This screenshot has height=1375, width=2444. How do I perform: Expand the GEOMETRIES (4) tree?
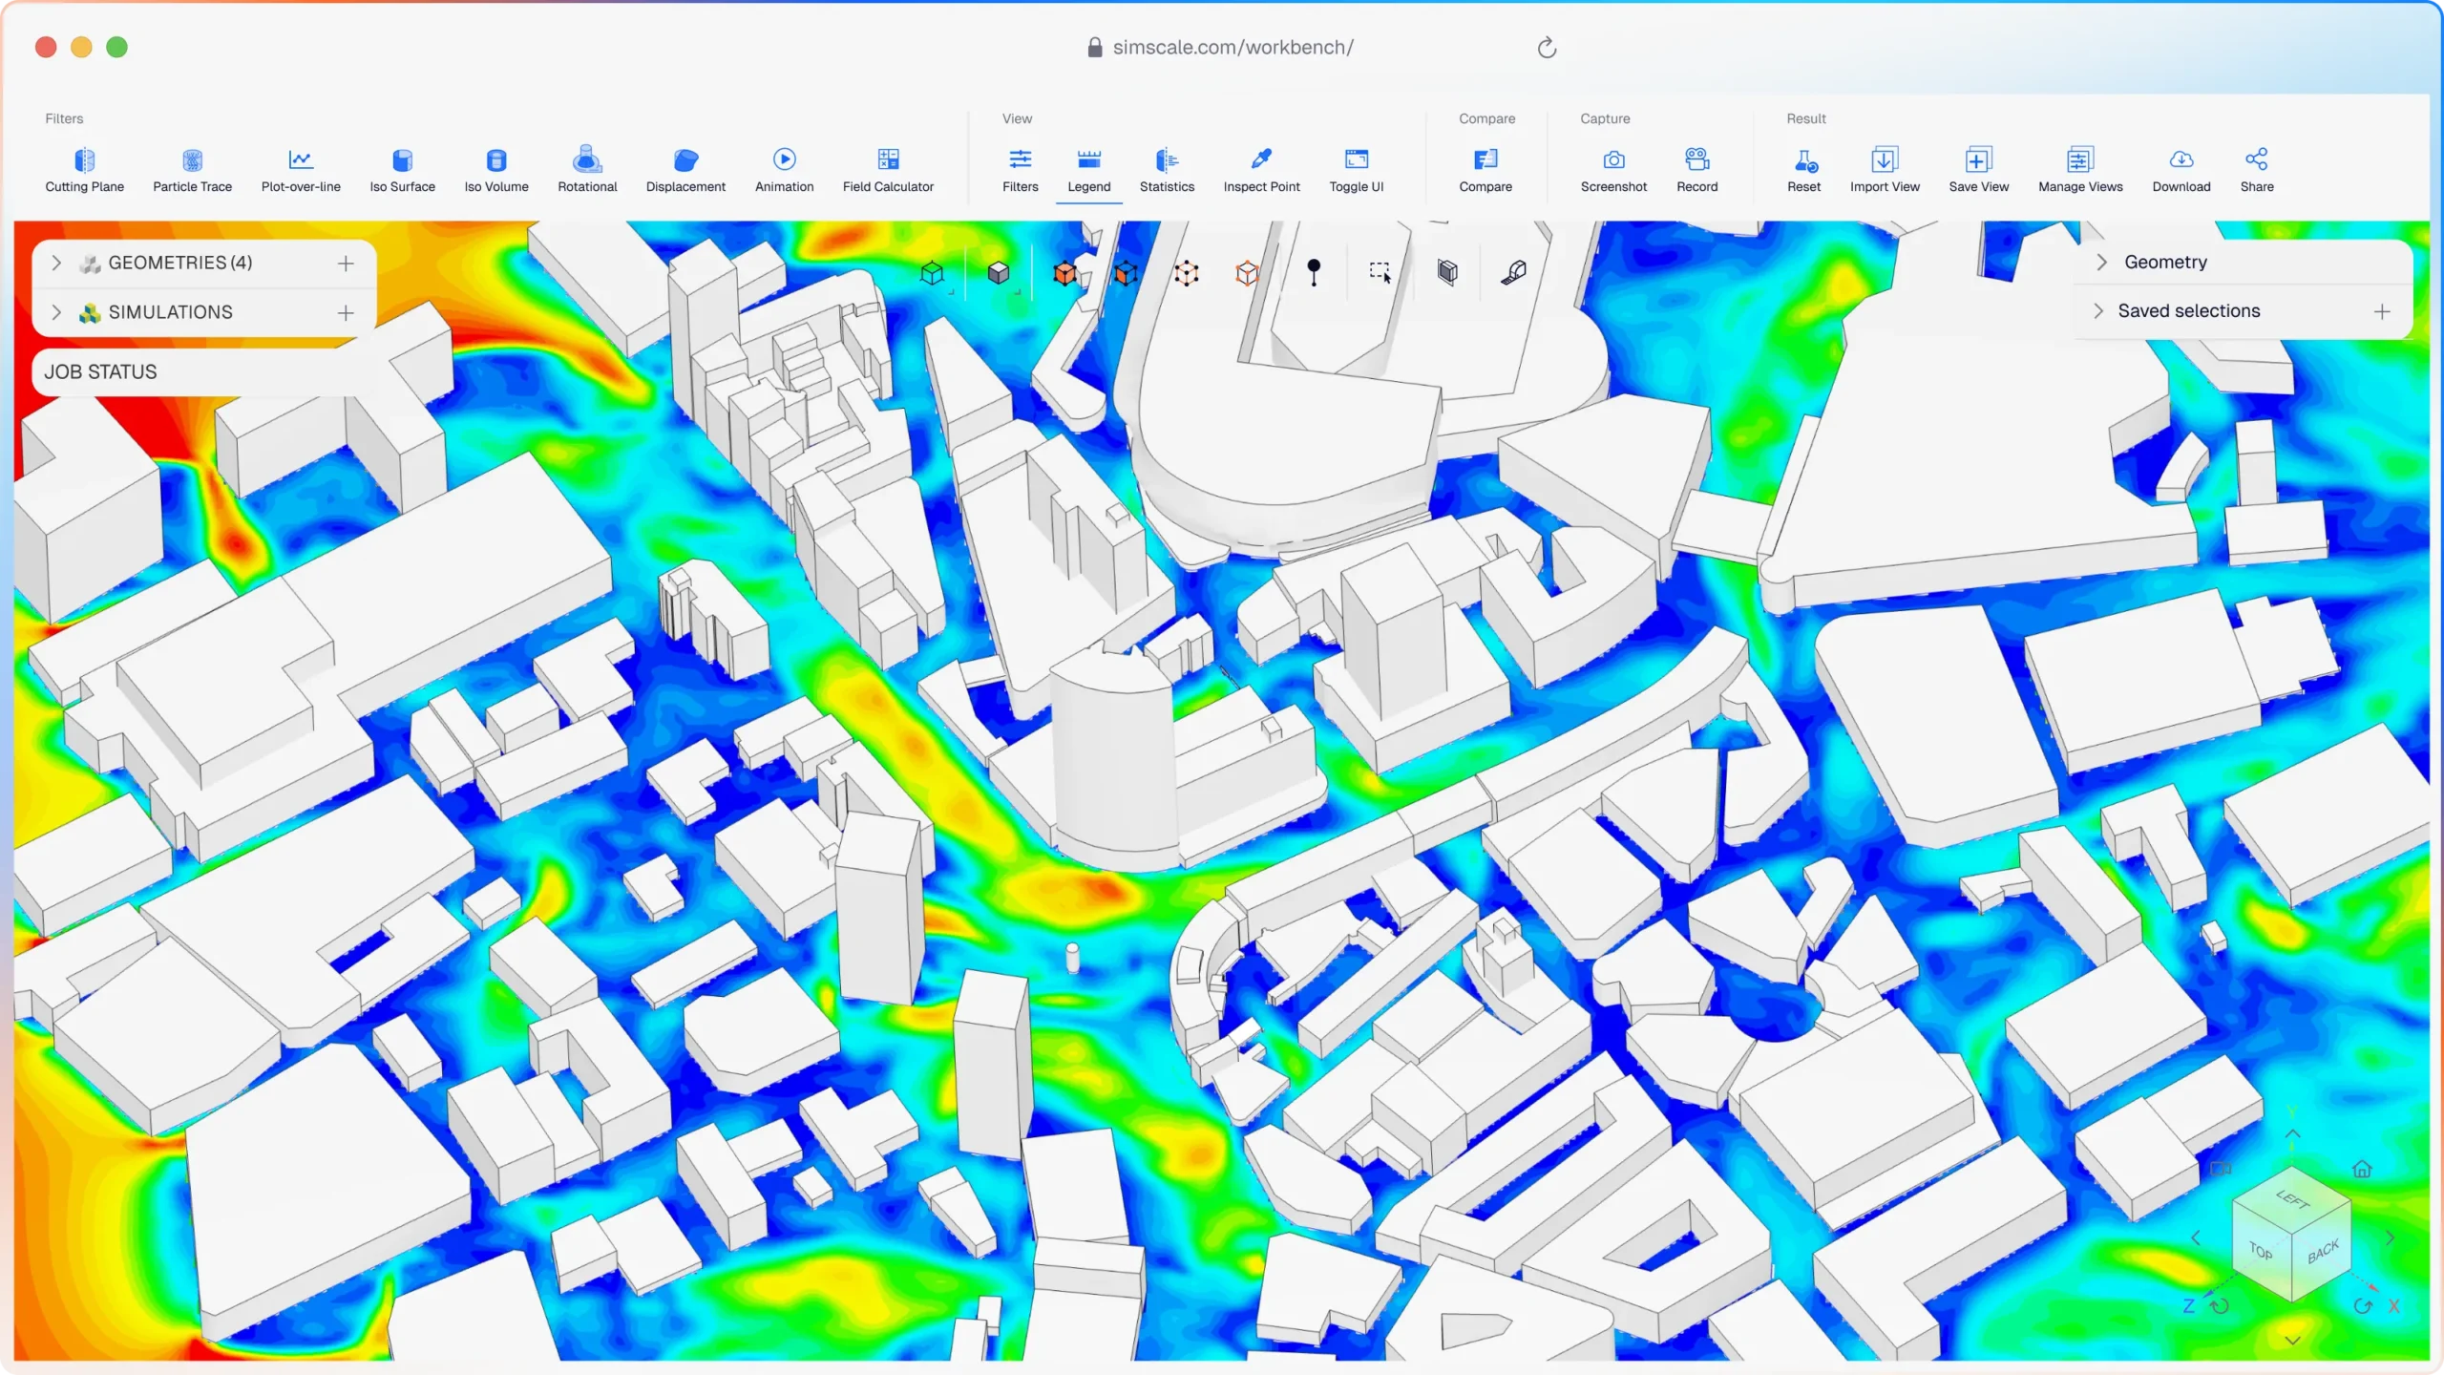[x=56, y=263]
